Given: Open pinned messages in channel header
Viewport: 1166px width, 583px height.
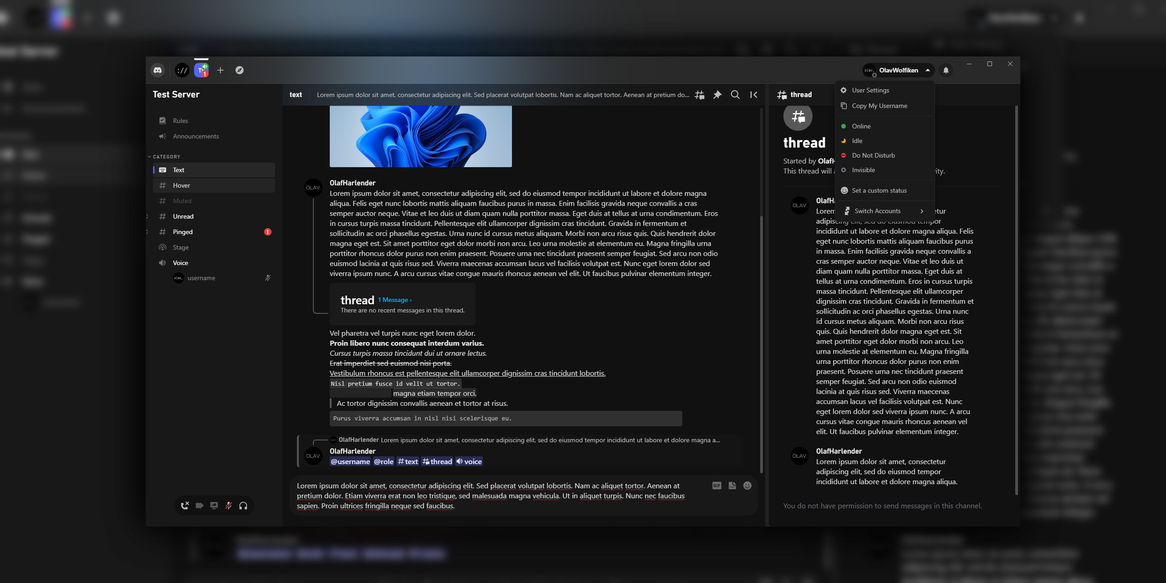Looking at the screenshot, I should (718, 95).
